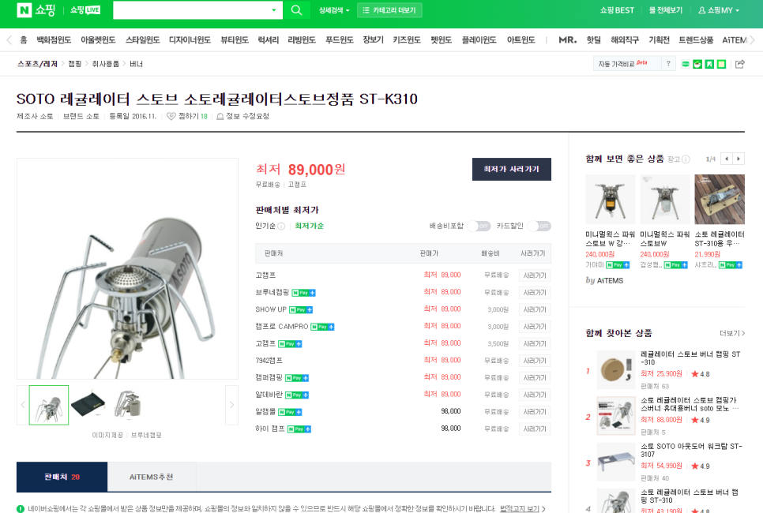Select the third stove thumbnail
Viewport: 763px width, 513px height.
click(x=127, y=405)
